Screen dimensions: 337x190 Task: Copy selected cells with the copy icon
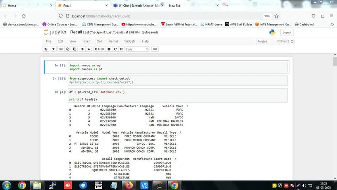click(x=68, y=49)
